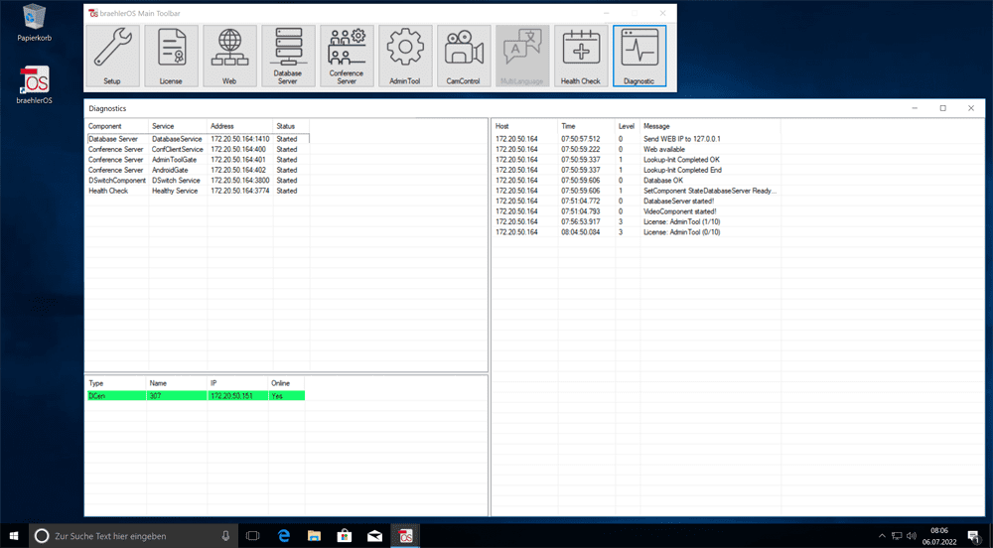Minimize the Diagnostics window
Screen dimensions: 993x548
(x=915, y=108)
